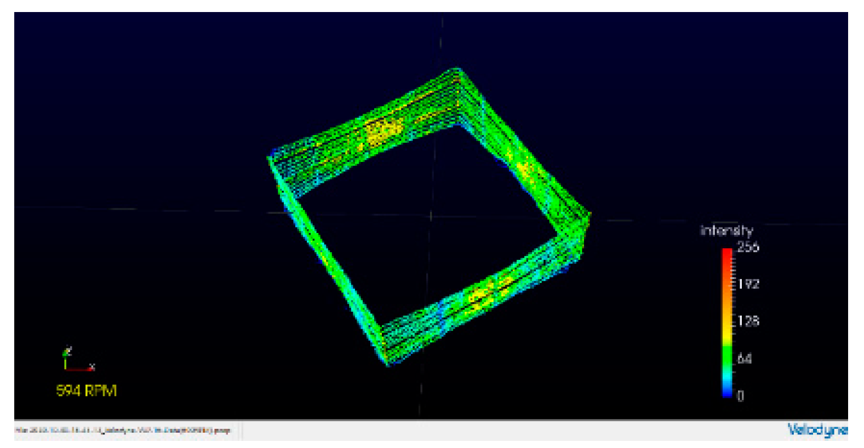Click the 256 label on intensity scale
Viewport: 864px width, 448px height.
coord(748,247)
